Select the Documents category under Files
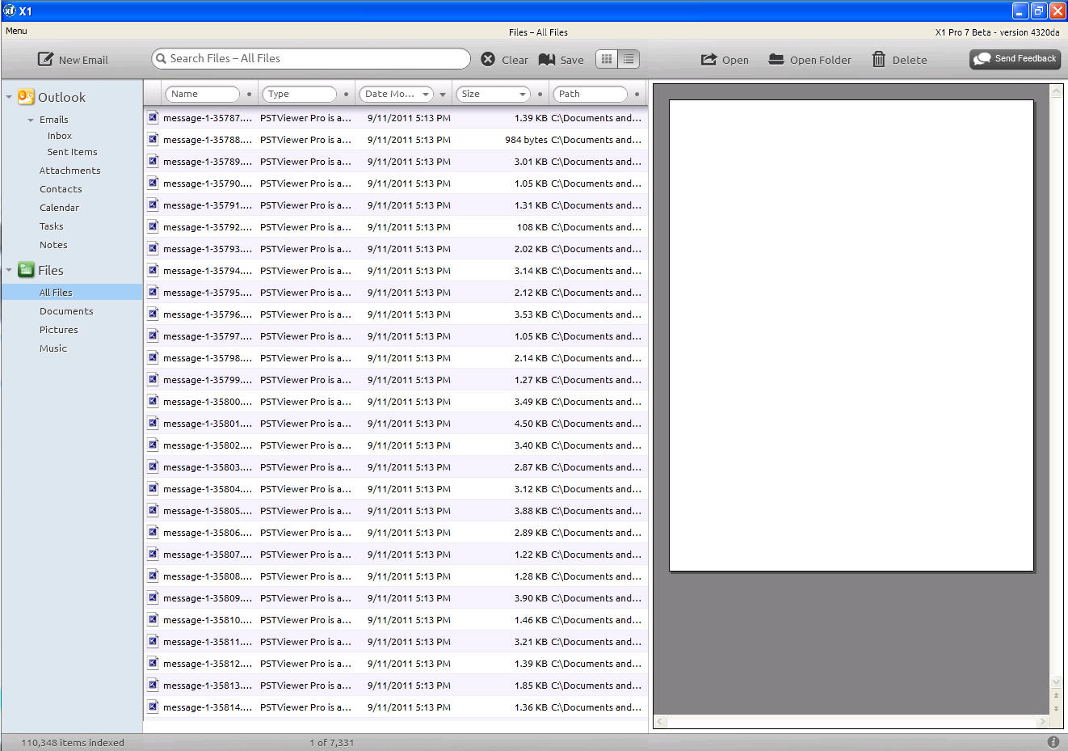The height and width of the screenshot is (751, 1068). [66, 311]
